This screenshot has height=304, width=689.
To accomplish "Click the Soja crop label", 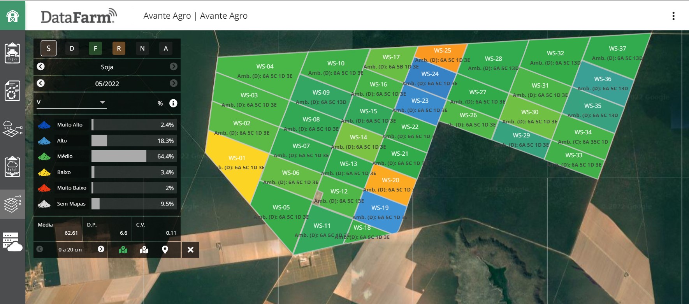I will [x=107, y=67].
